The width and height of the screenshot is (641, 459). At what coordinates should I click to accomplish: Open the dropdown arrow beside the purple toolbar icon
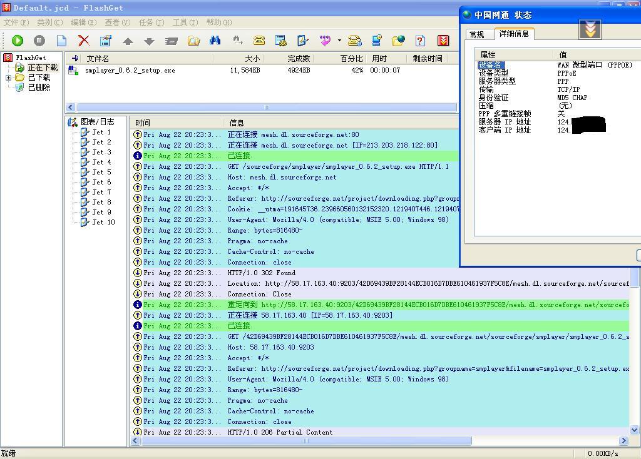pyautogui.click(x=339, y=41)
